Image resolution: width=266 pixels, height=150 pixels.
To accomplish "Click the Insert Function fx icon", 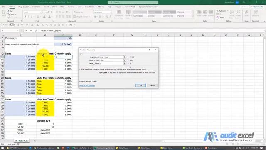I will (36, 30).
